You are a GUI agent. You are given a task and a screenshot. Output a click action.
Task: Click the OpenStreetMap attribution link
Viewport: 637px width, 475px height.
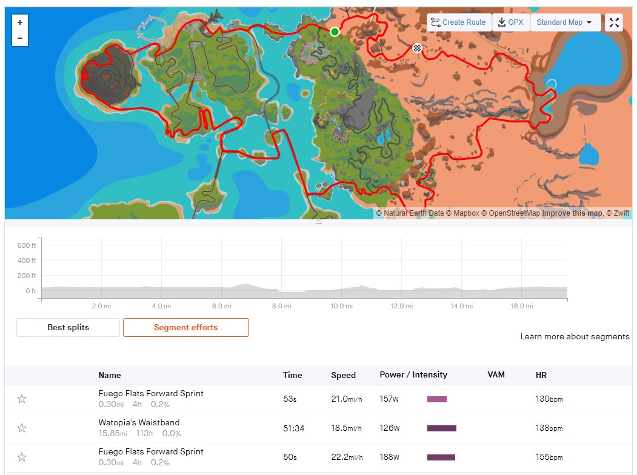pyautogui.click(x=510, y=213)
